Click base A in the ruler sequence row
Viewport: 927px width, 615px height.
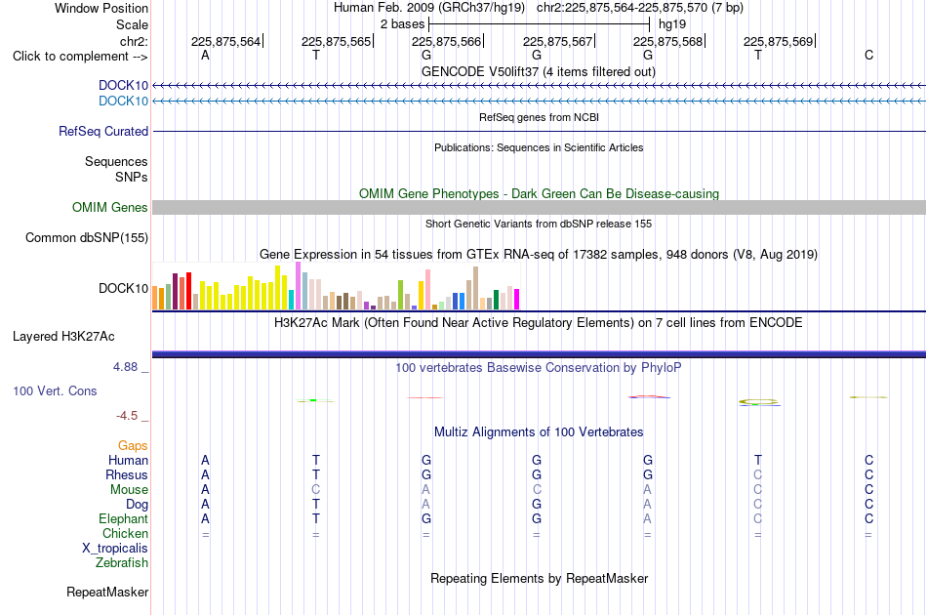coord(205,55)
